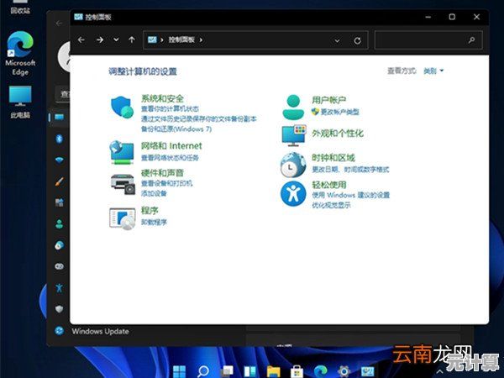Open the 系统和安全 shield icon
The image size is (504, 378).
point(123,108)
